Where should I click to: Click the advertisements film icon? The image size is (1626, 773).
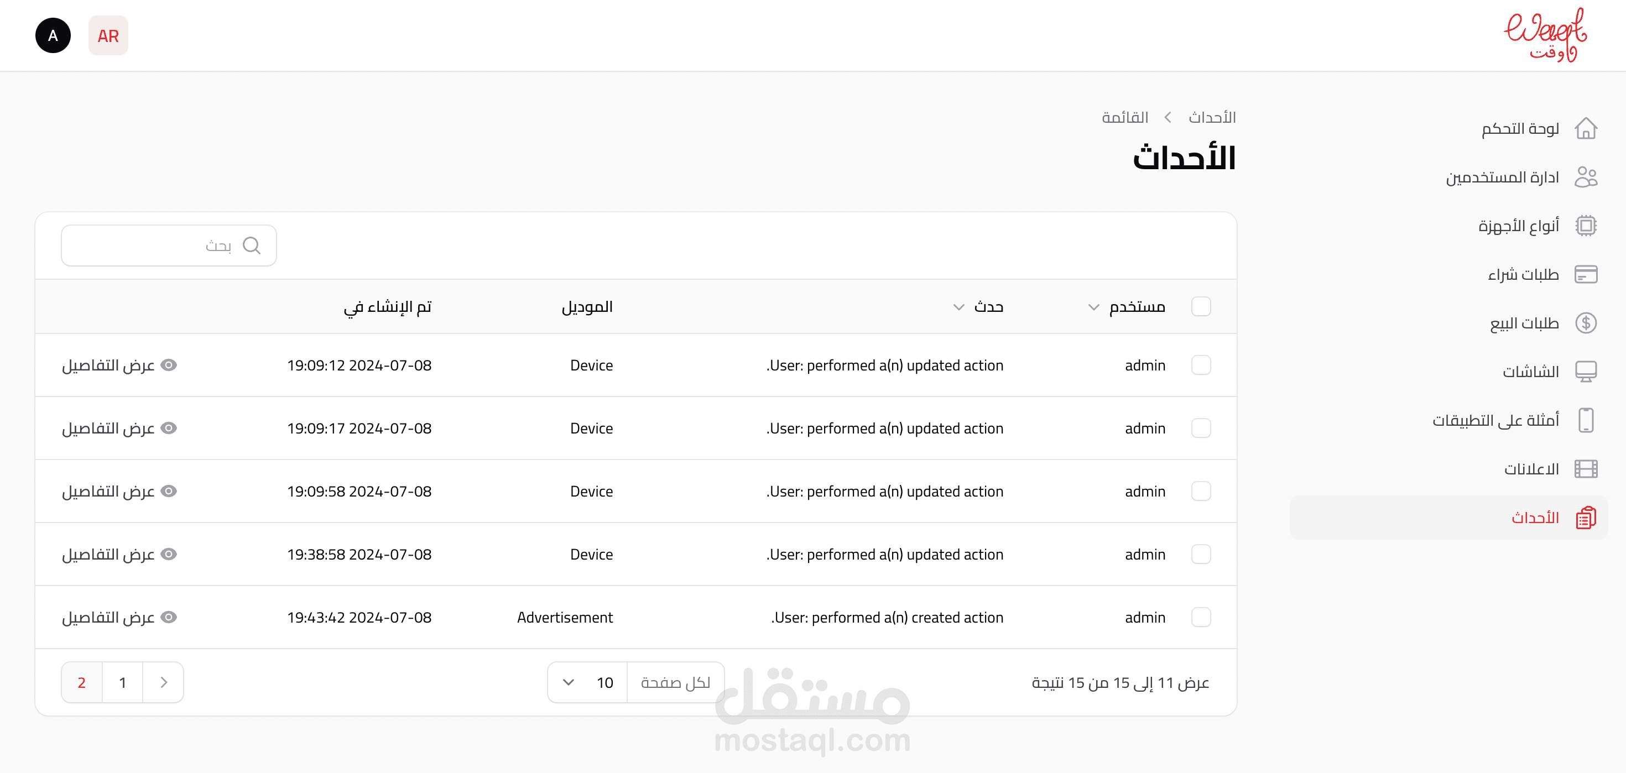[x=1585, y=469]
